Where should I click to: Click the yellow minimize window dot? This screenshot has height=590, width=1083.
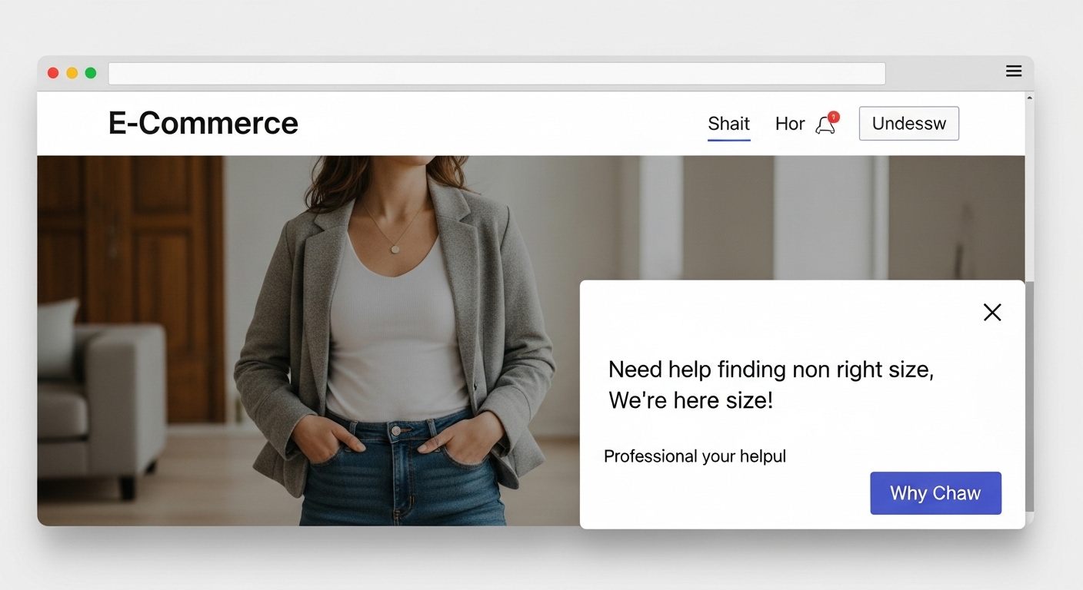point(72,73)
